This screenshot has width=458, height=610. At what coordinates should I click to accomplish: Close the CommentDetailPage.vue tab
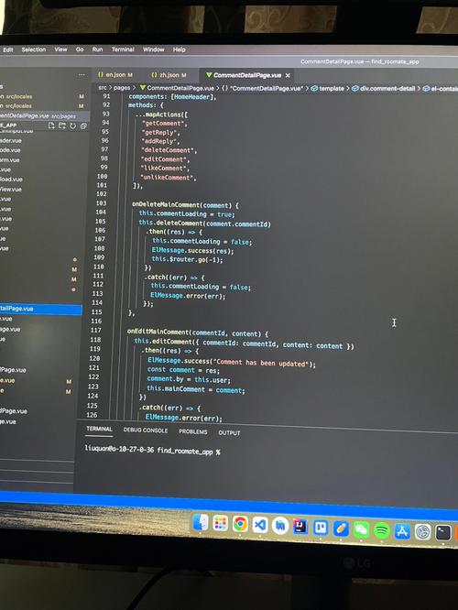coord(288,75)
